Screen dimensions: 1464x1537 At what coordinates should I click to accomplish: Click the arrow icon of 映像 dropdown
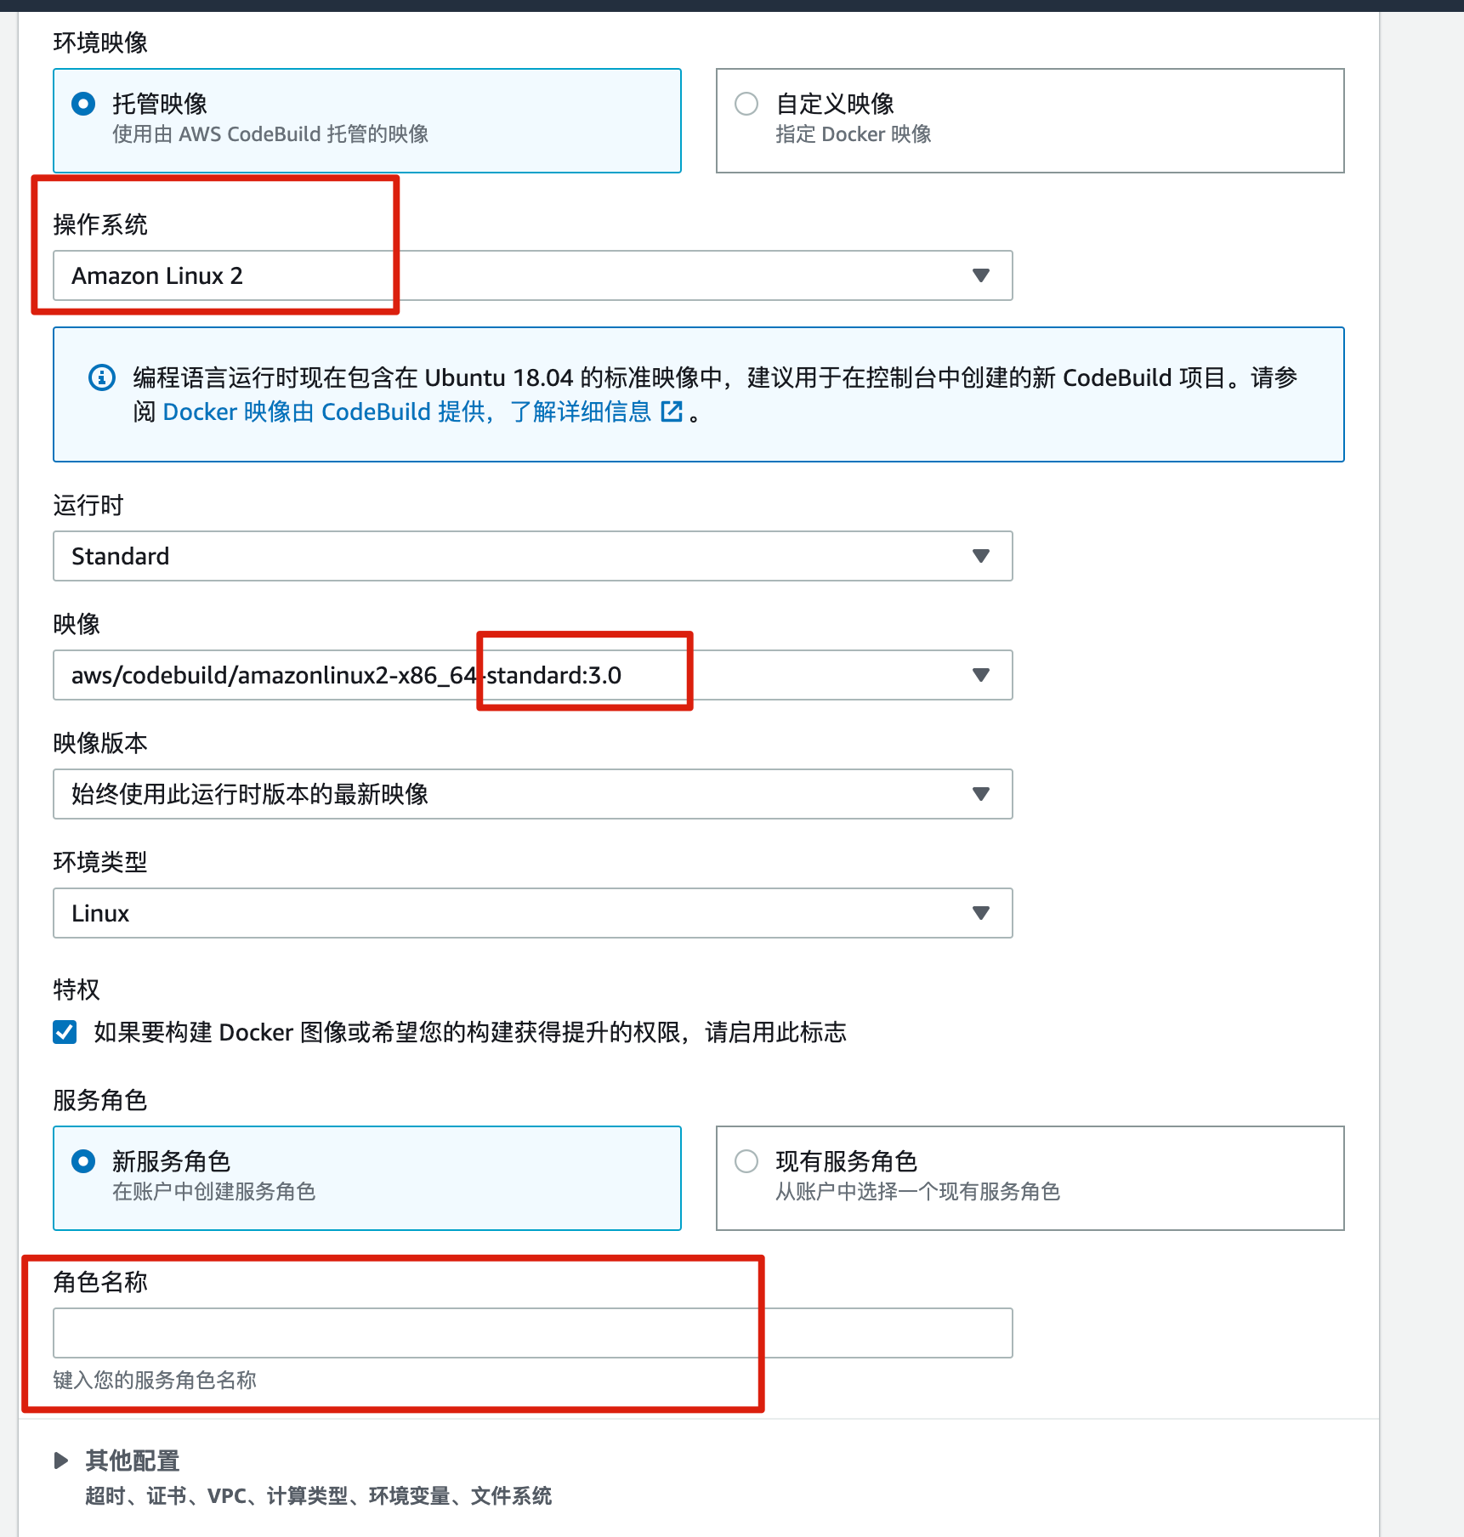click(x=981, y=675)
